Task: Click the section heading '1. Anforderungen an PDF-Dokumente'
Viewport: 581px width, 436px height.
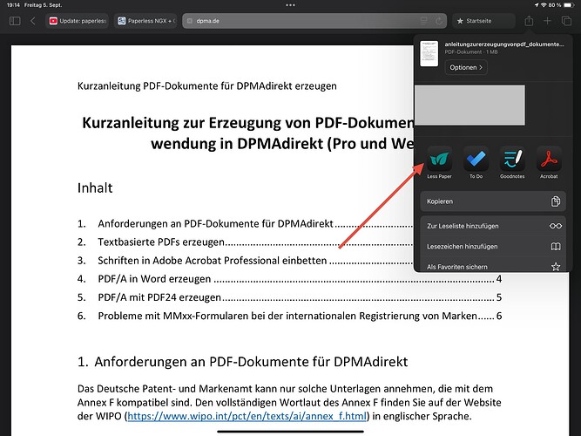Action: click(x=243, y=361)
